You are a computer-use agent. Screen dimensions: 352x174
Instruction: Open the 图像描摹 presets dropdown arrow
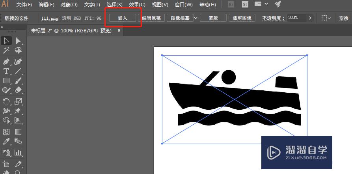pos(196,18)
